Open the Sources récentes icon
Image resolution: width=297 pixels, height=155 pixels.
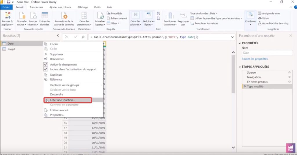click(x=33, y=15)
